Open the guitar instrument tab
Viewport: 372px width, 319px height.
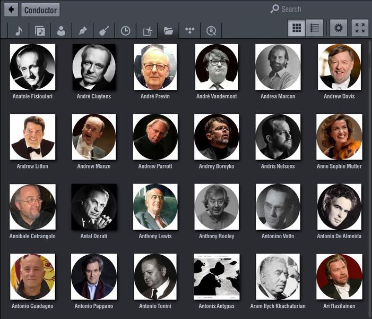pos(104,31)
